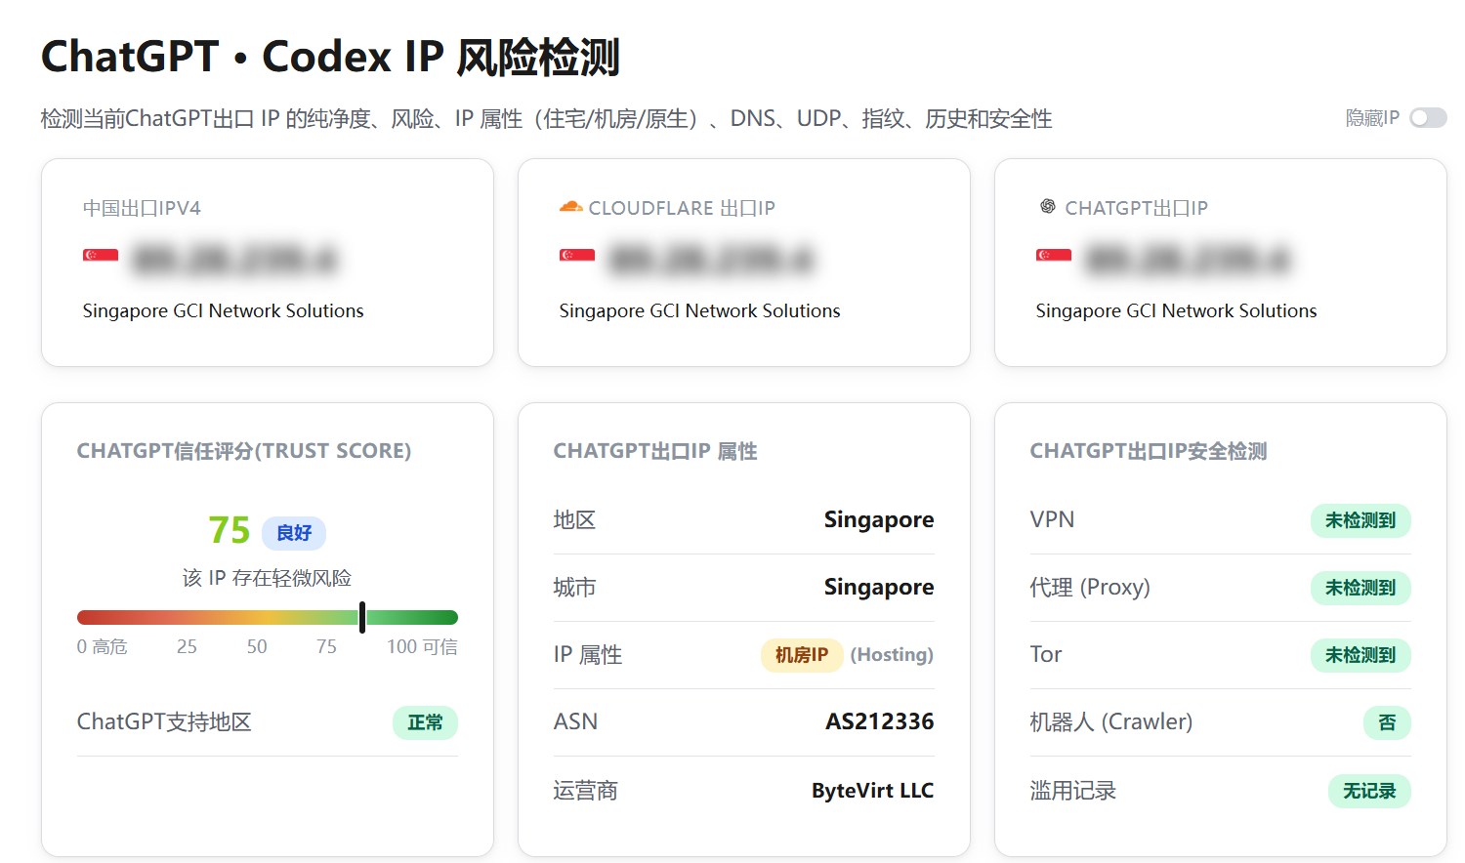The height and width of the screenshot is (863, 1465).
Task: Click the heading CHATGPT信任评分(TRUST SCORE)
Action: click(x=244, y=451)
